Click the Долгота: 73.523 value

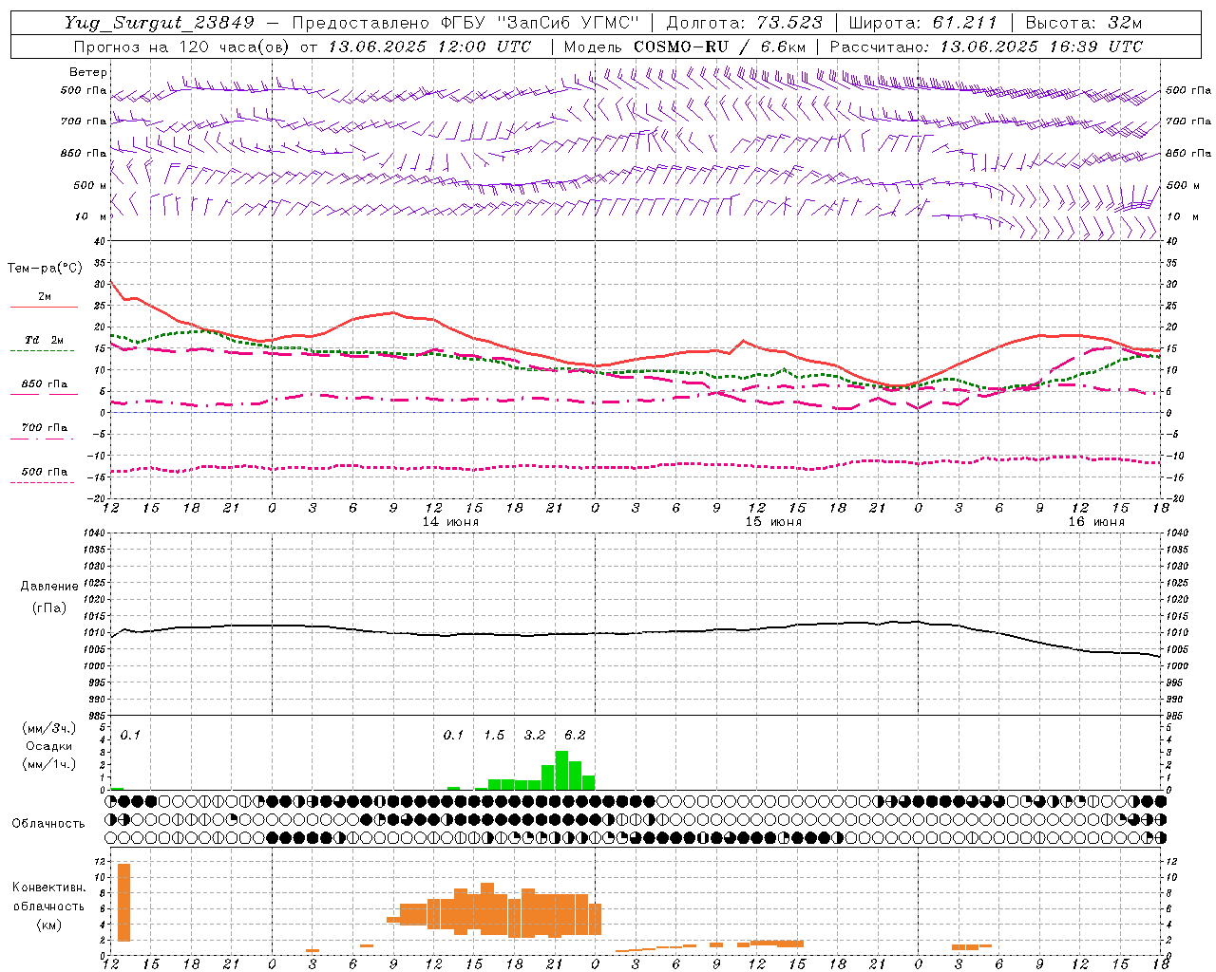[745, 22]
